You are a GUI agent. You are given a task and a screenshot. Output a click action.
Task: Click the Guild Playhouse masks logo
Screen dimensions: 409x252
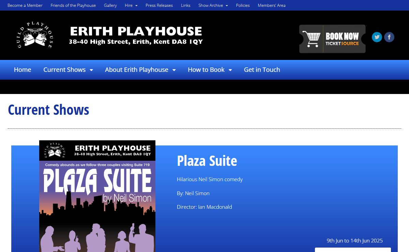[35, 35]
